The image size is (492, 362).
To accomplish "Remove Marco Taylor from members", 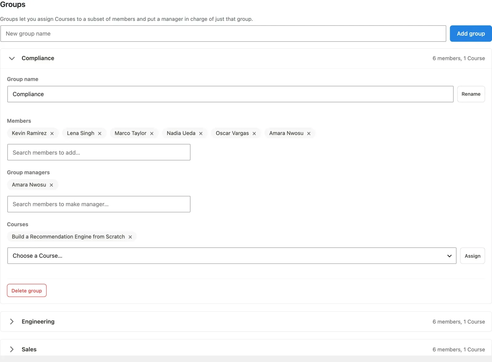I will 152,133.
